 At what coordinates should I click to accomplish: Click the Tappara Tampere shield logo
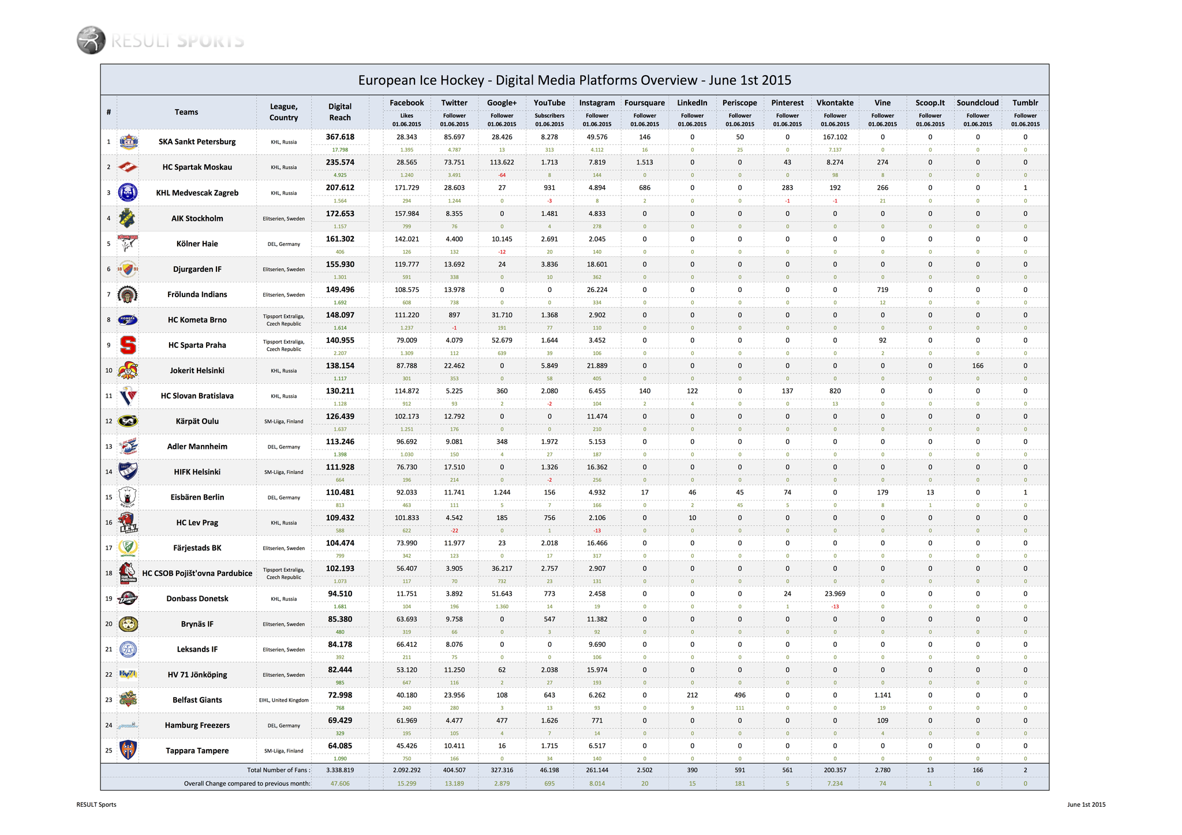(x=128, y=750)
